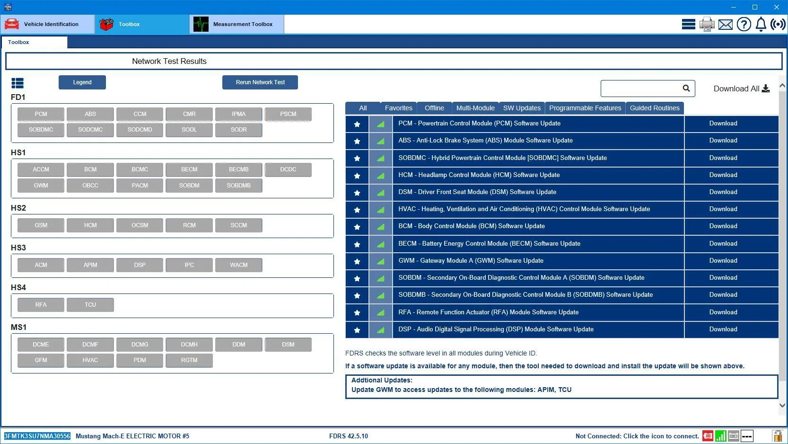Select the TCU module button in HS4
This screenshot has height=444, width=788.
(x=90, y=305)
